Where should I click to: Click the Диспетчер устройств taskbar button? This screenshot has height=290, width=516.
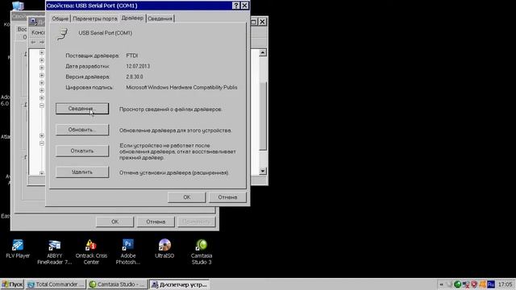click(x=179, y=284)
